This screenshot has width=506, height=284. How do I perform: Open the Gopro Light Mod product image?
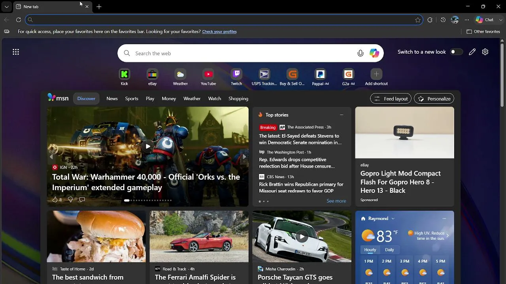tap(405, 133)
